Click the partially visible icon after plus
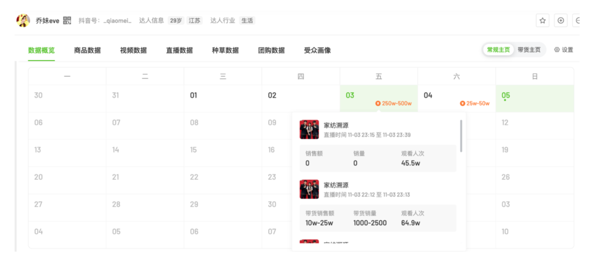This screenshot has height=260, width=590. pos(577,20)
